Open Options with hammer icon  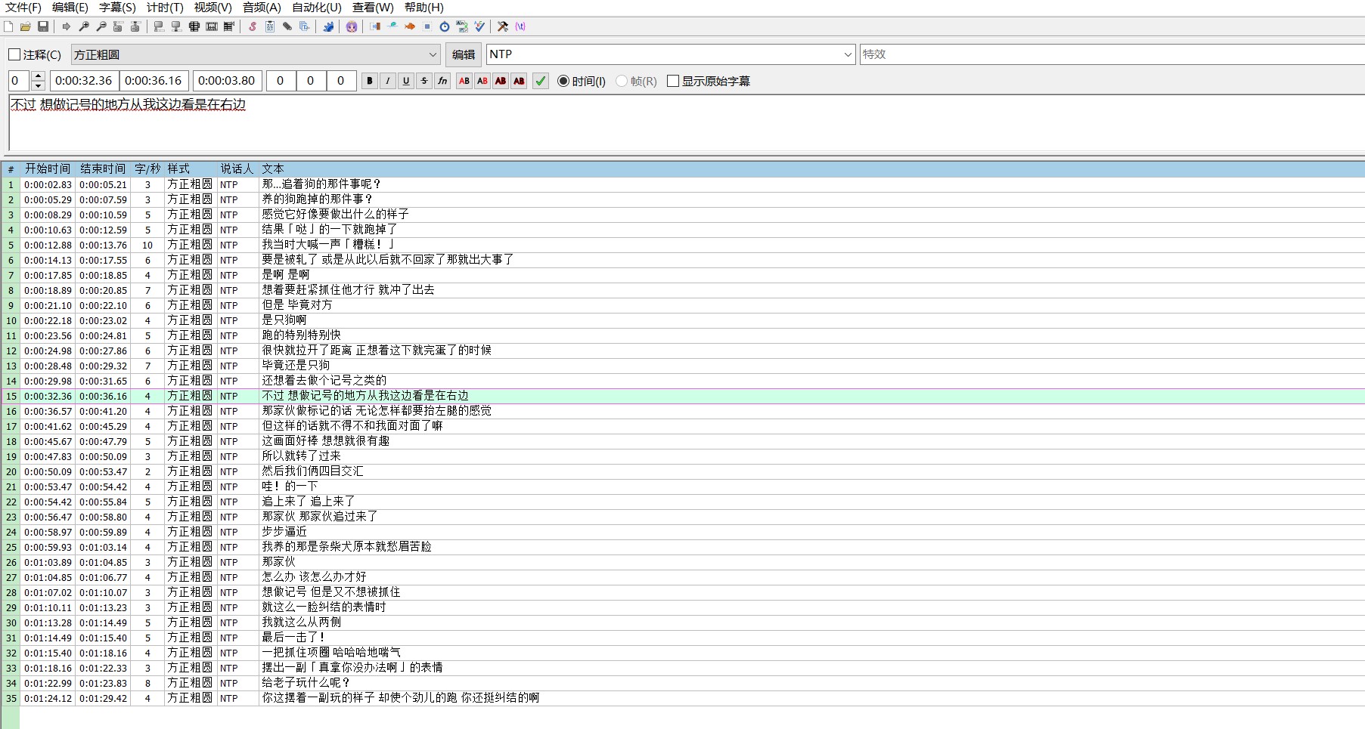tap(503, 26)
